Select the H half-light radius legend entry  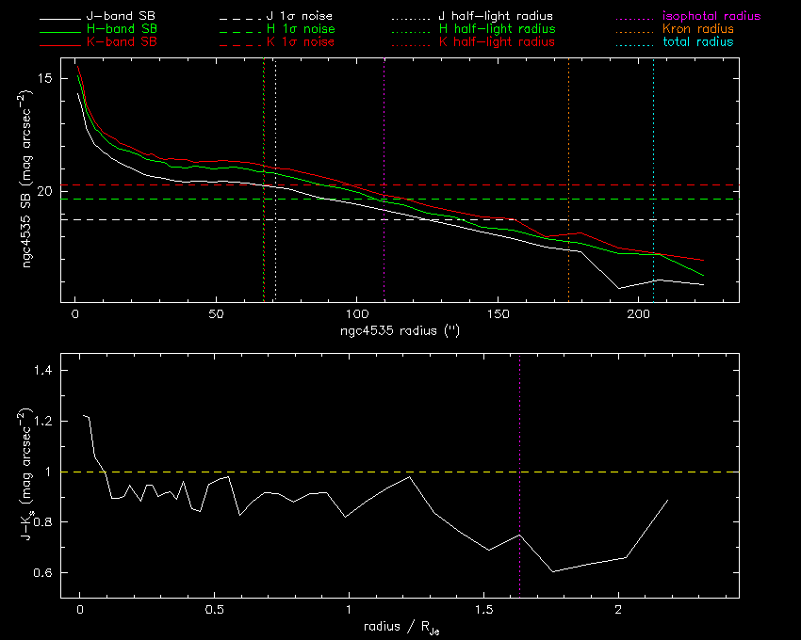point(496,29)
